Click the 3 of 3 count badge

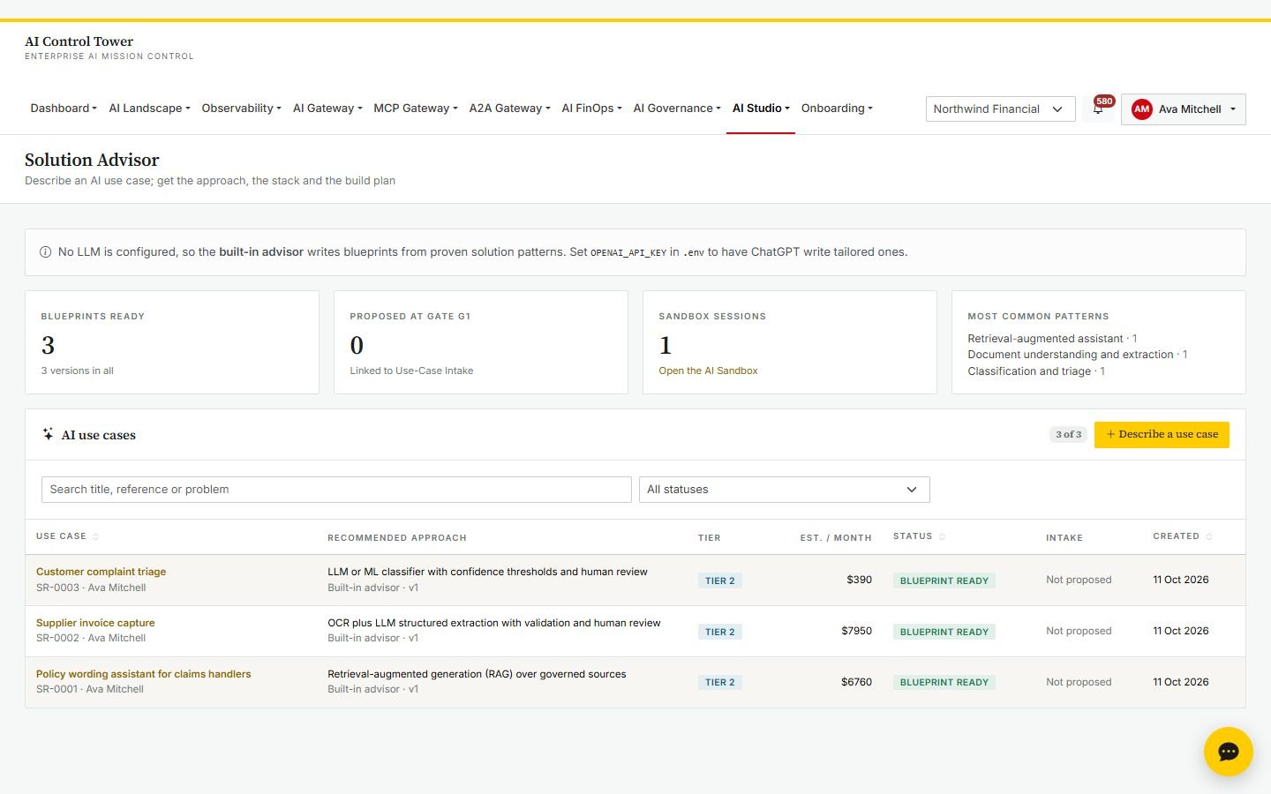(1068, 434)
